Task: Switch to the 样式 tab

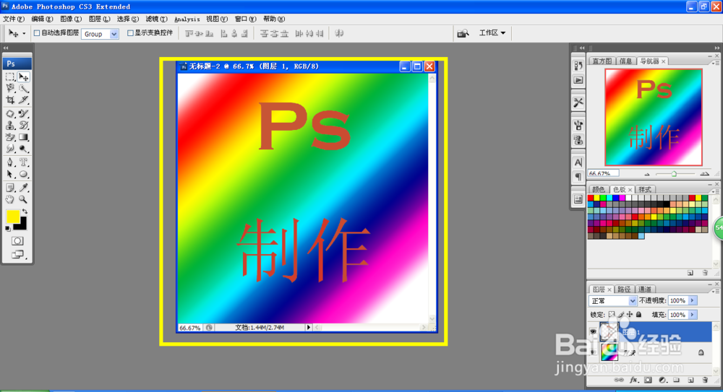Action: pos(645,189)
